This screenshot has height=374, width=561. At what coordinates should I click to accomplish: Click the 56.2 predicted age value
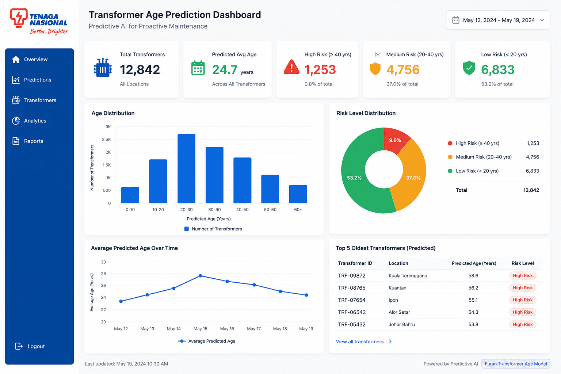click(473, 288)
